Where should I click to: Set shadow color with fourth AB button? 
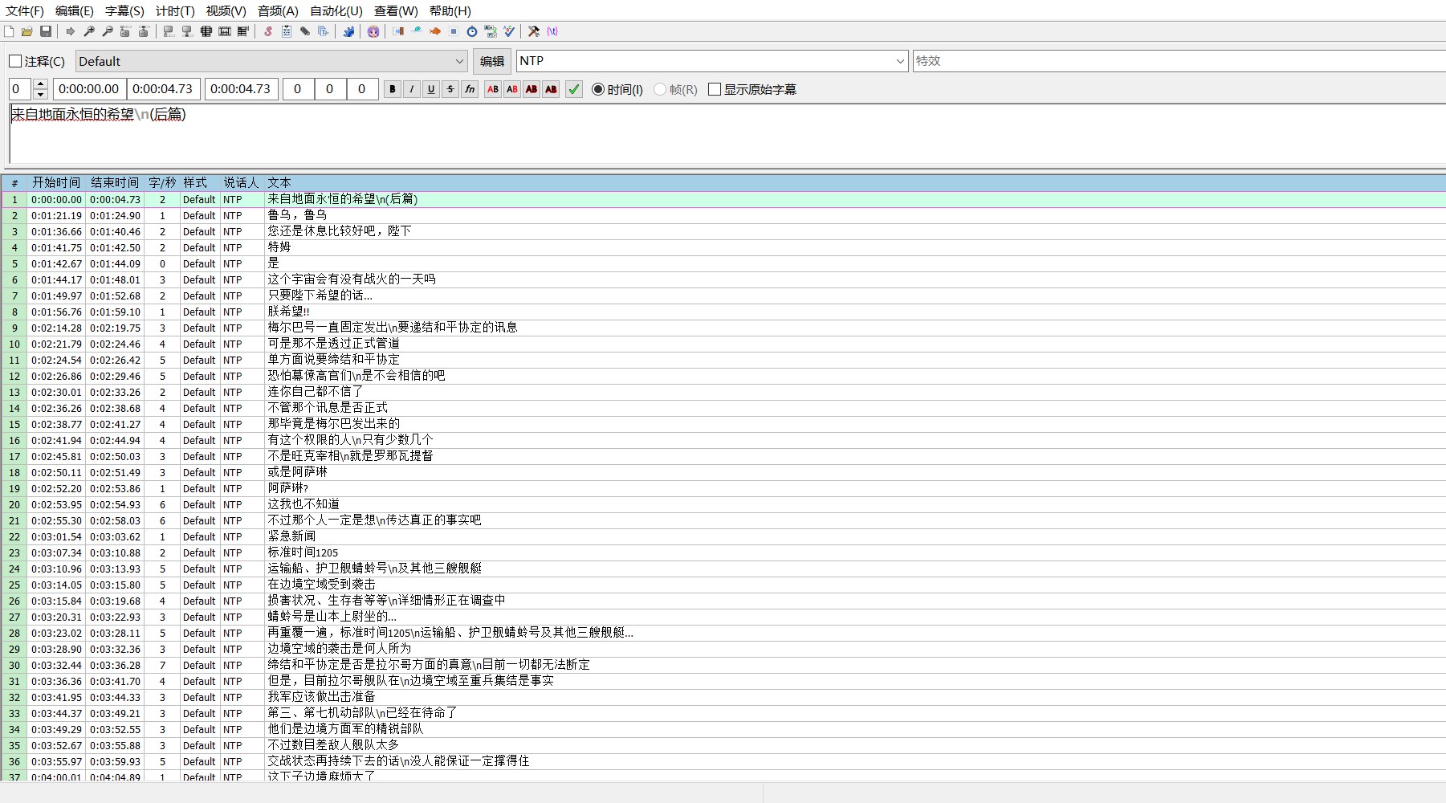click(x=551, y=89)
